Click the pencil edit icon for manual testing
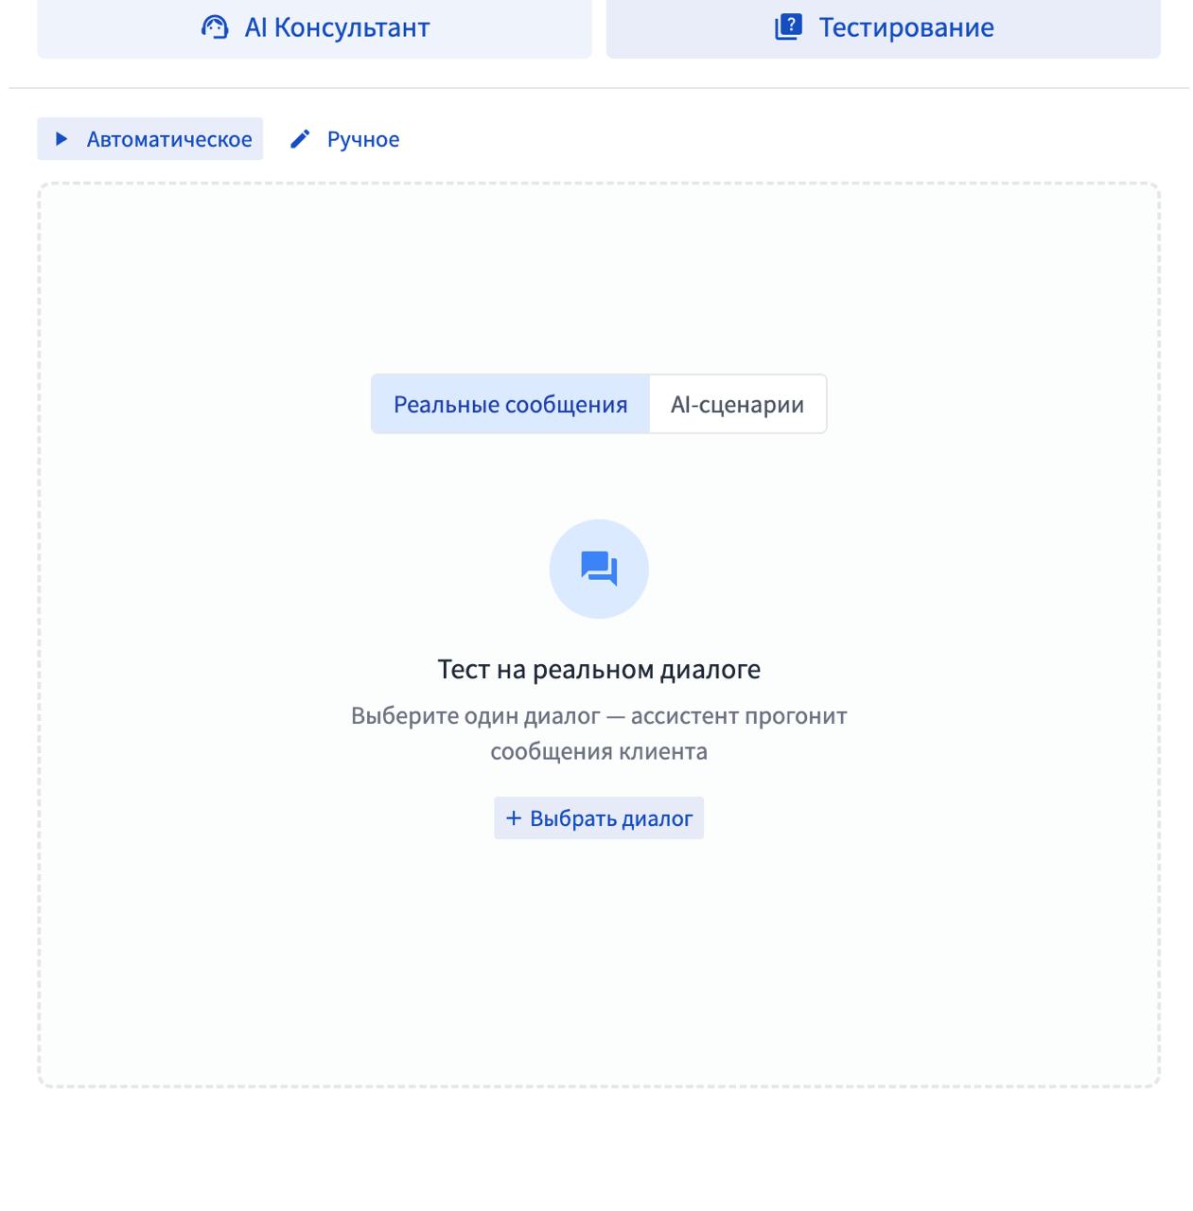1193x1211 pixels. [300, 139]
